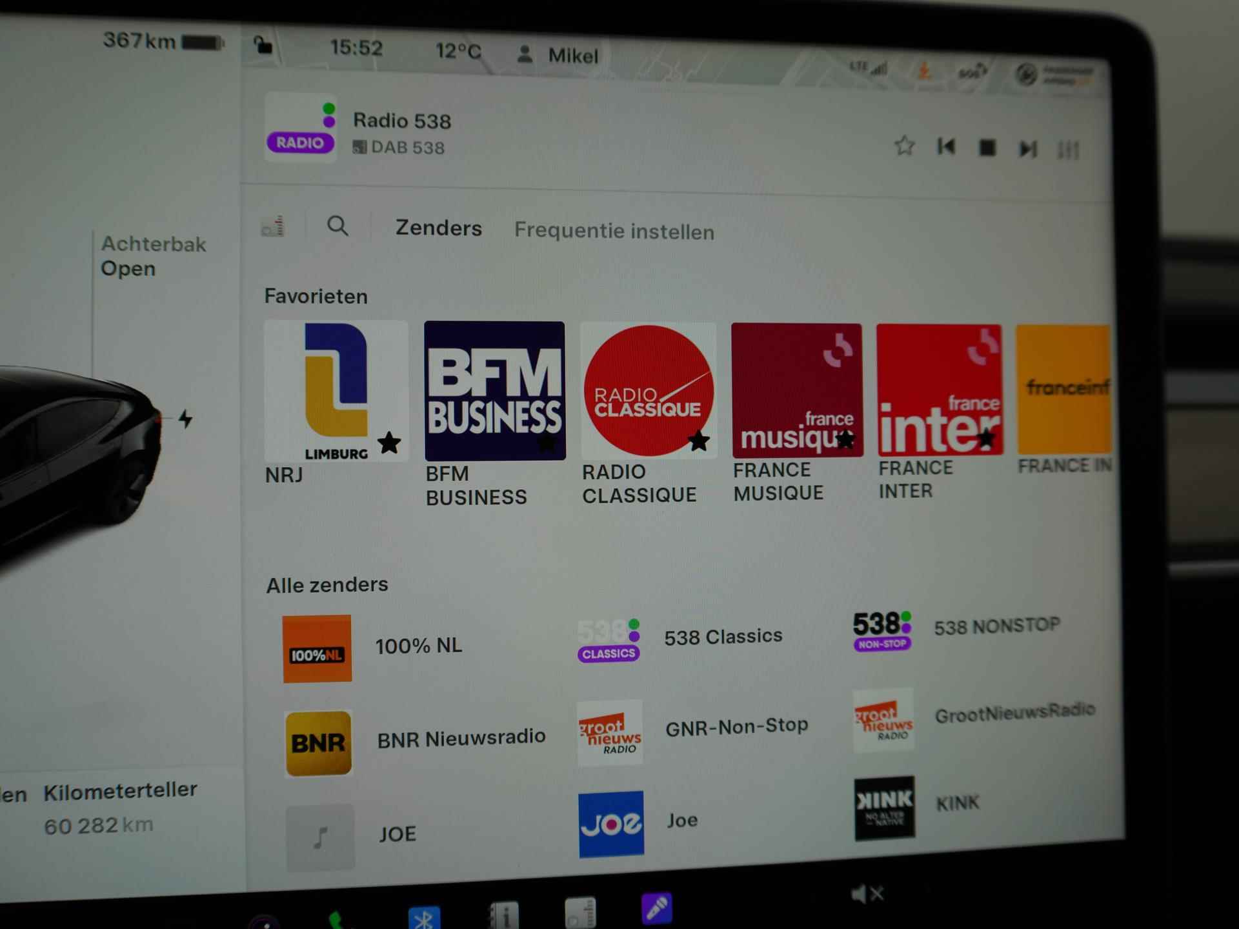
Task: Tap the 367 km battery range indicator
Action: 163,41
